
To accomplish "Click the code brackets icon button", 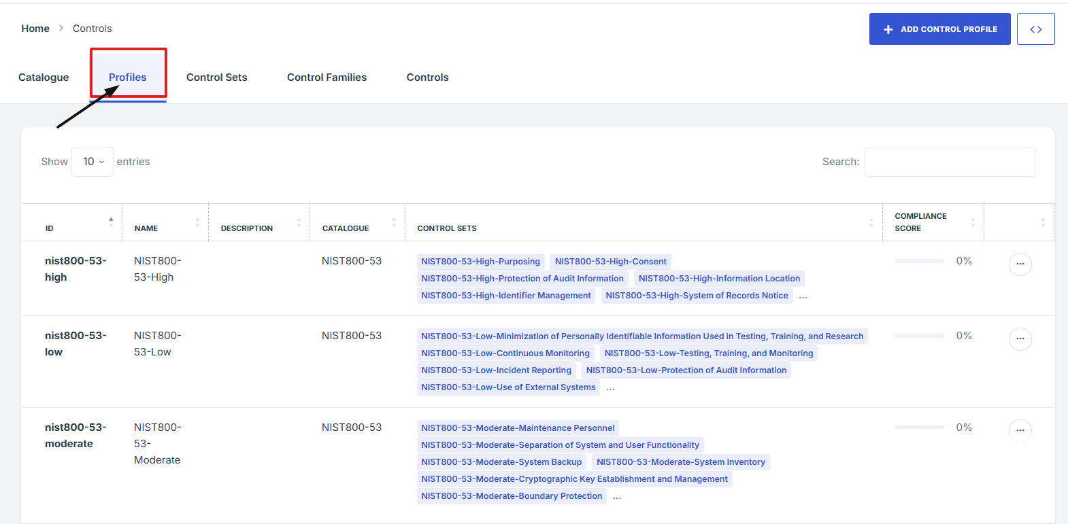I will point(1035,29).
